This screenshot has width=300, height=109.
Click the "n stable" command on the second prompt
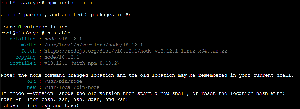pos(59,33)
